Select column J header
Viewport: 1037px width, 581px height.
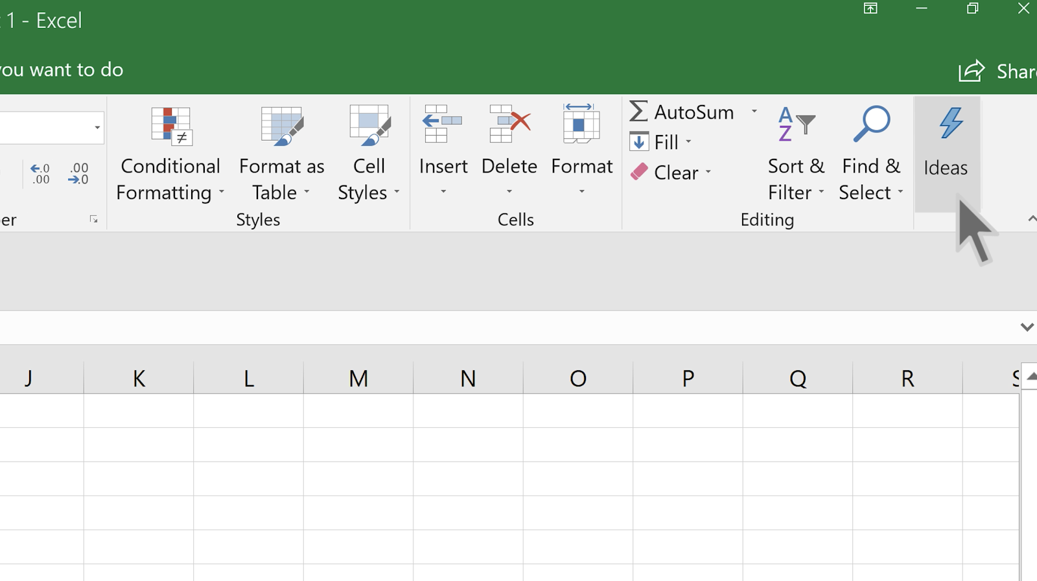(x=41, y=378)
